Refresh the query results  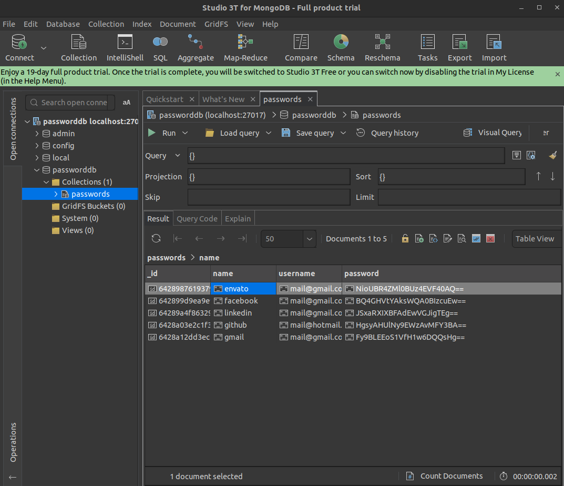(x=156, y=239)
